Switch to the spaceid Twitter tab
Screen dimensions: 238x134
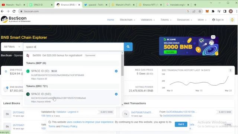tap(96, 5)
